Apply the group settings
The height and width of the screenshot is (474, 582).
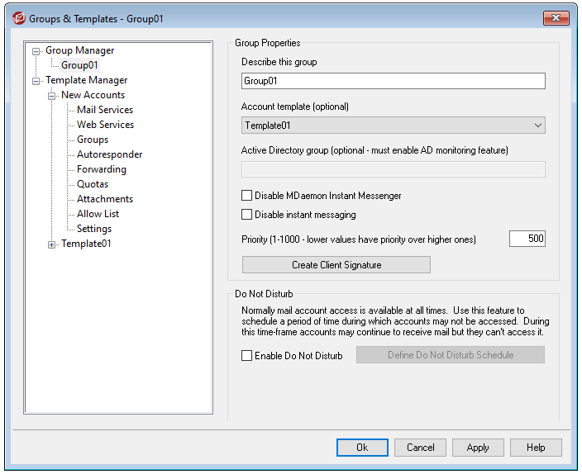[x=478, y=448]
